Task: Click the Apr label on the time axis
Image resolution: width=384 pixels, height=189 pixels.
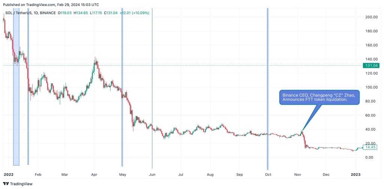Action: (x=94, y=174)
